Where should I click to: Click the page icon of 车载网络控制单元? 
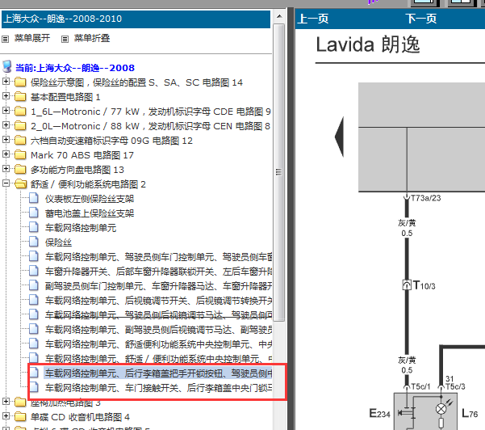[x=34, y=227]
